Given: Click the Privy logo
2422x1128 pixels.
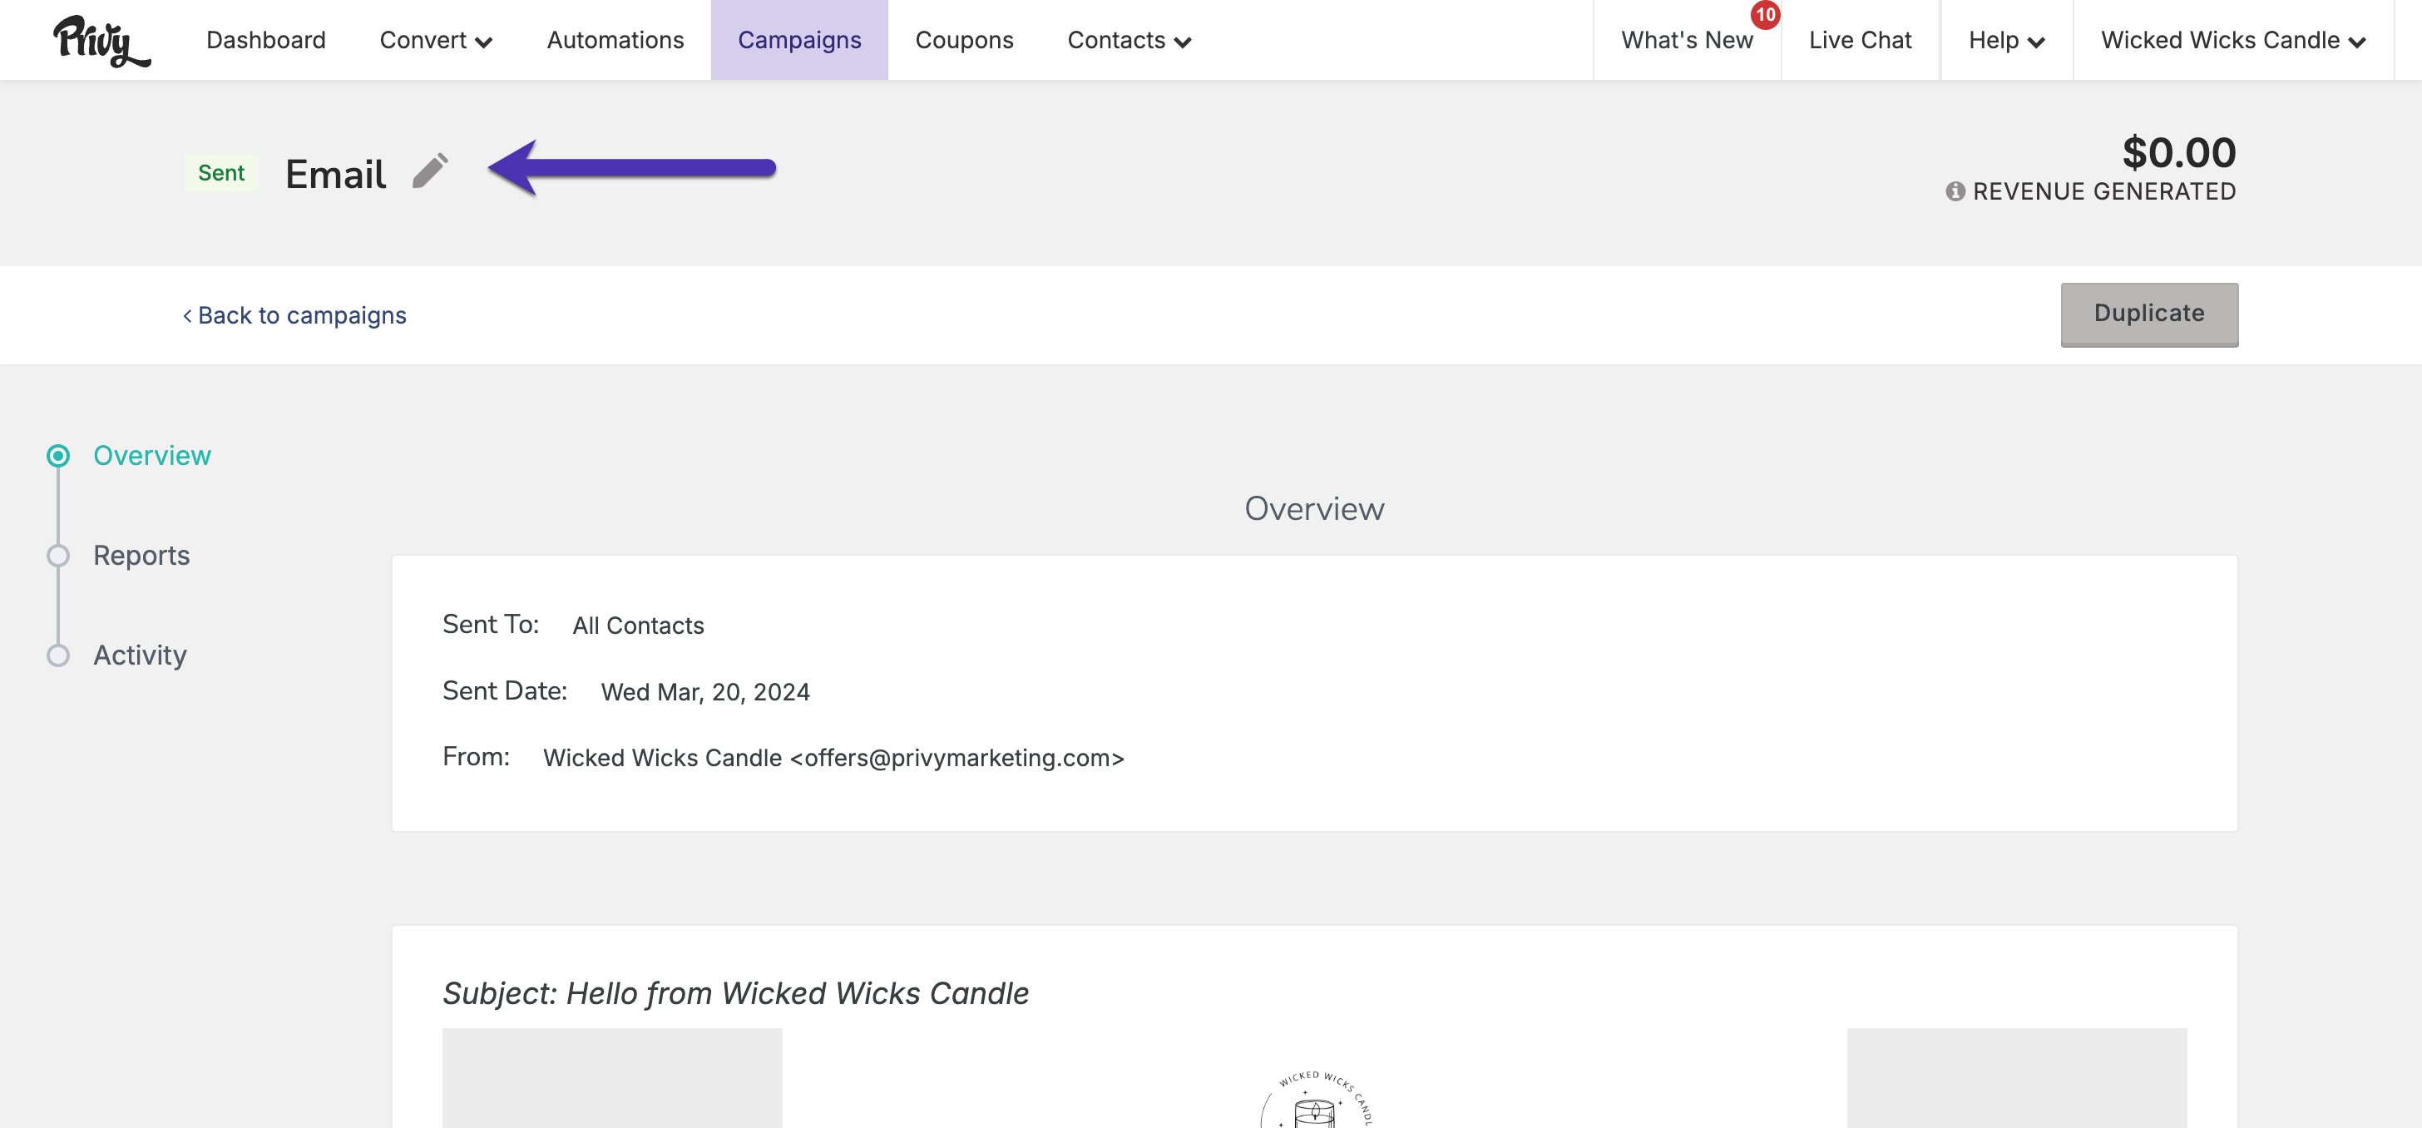Looking at the screenshot, I should pos(101,41).
